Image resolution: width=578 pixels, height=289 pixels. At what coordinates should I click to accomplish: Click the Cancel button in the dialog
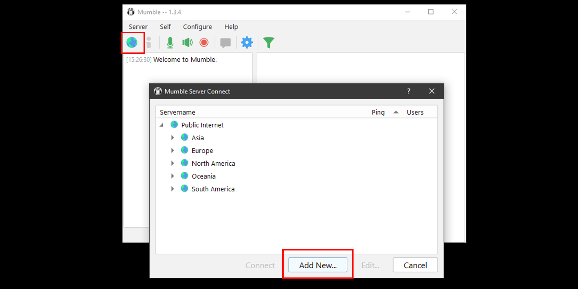coord(415,265)
